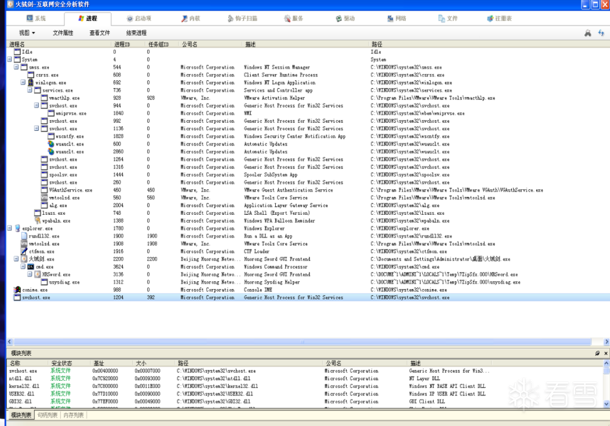
Task: Click the vmtoolsd.exe PID 560 icon
Action: tap(44, 198)
